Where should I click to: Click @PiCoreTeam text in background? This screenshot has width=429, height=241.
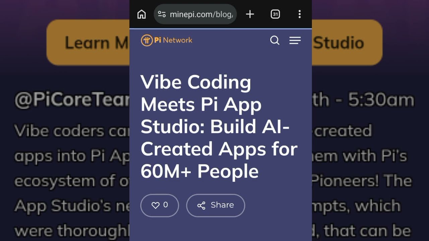[x=72, y=100]
